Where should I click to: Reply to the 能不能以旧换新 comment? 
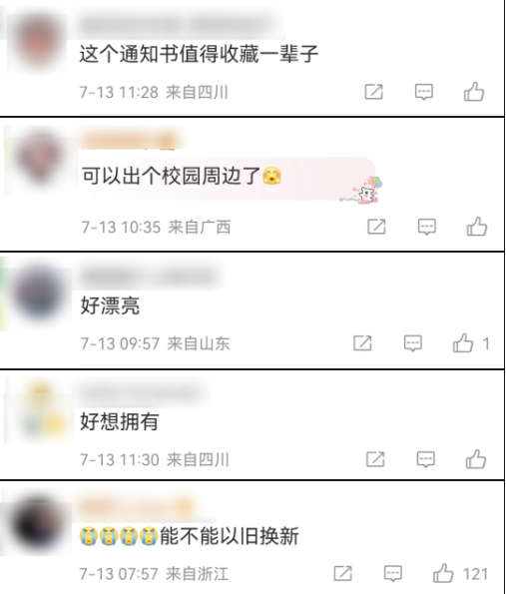[x=393, y=574]
